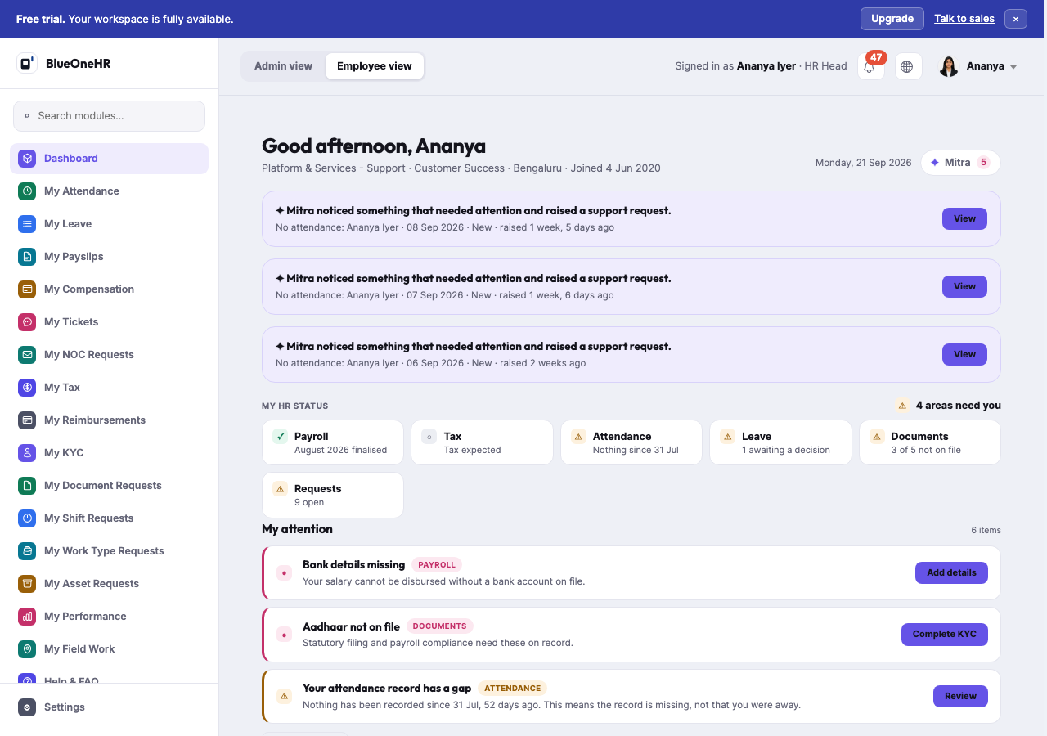This screenshot has height=736, width=1047.
Task: Click the globe language icon
Action: tap(906, 66)
